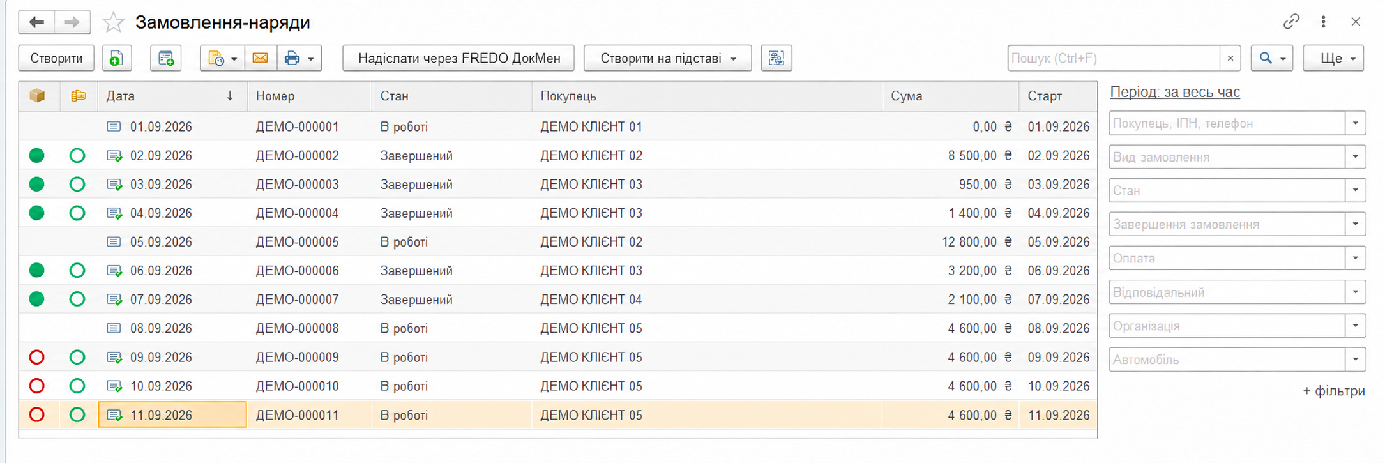Open the three-dot vertical menu
The image size is (1385, 463).
coord(1324,22)
